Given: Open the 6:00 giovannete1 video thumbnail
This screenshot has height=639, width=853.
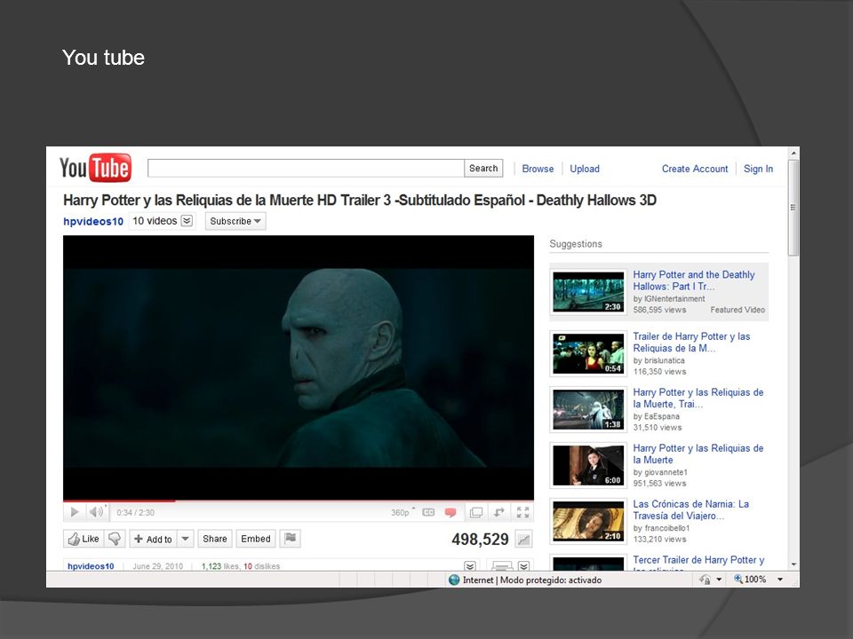Looking at the screenshot, I should (x=588, y=466).
